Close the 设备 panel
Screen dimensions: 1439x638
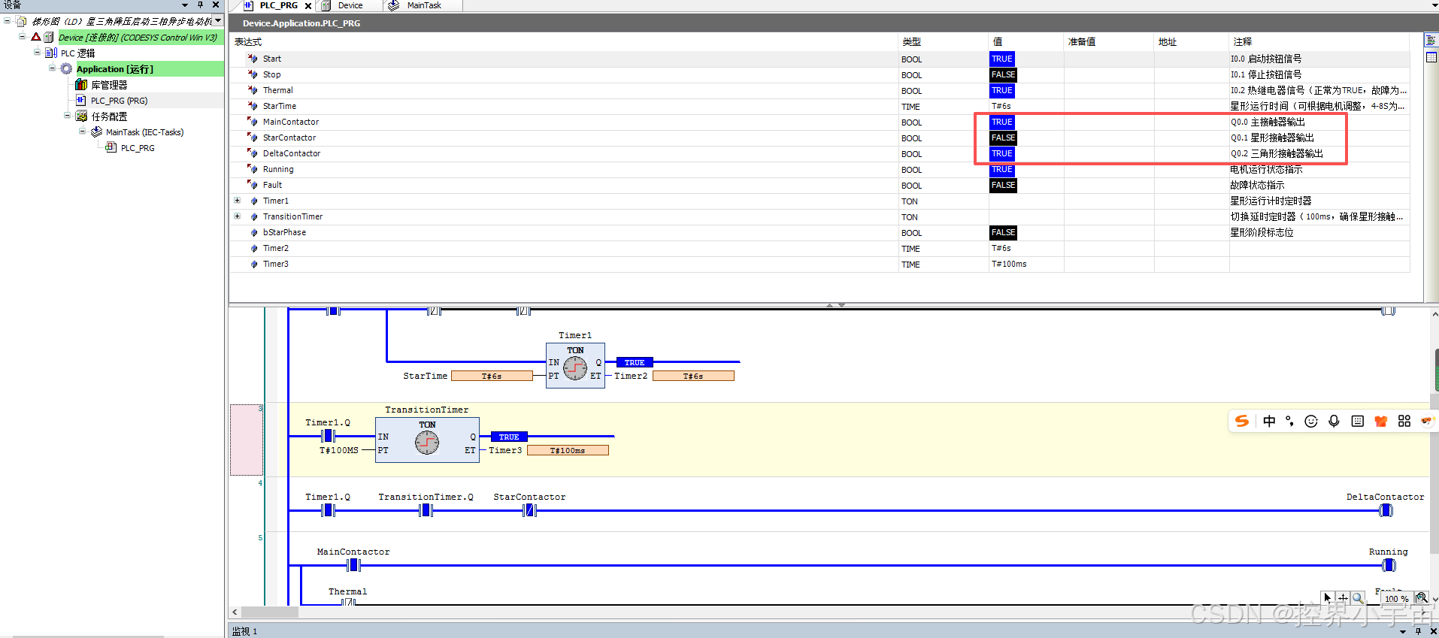click(x=216, y=5)
